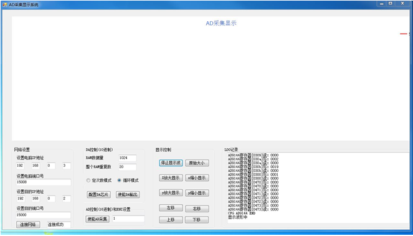
Task: Maximize the AD采集显示系统 window
Action: [391, 4]
